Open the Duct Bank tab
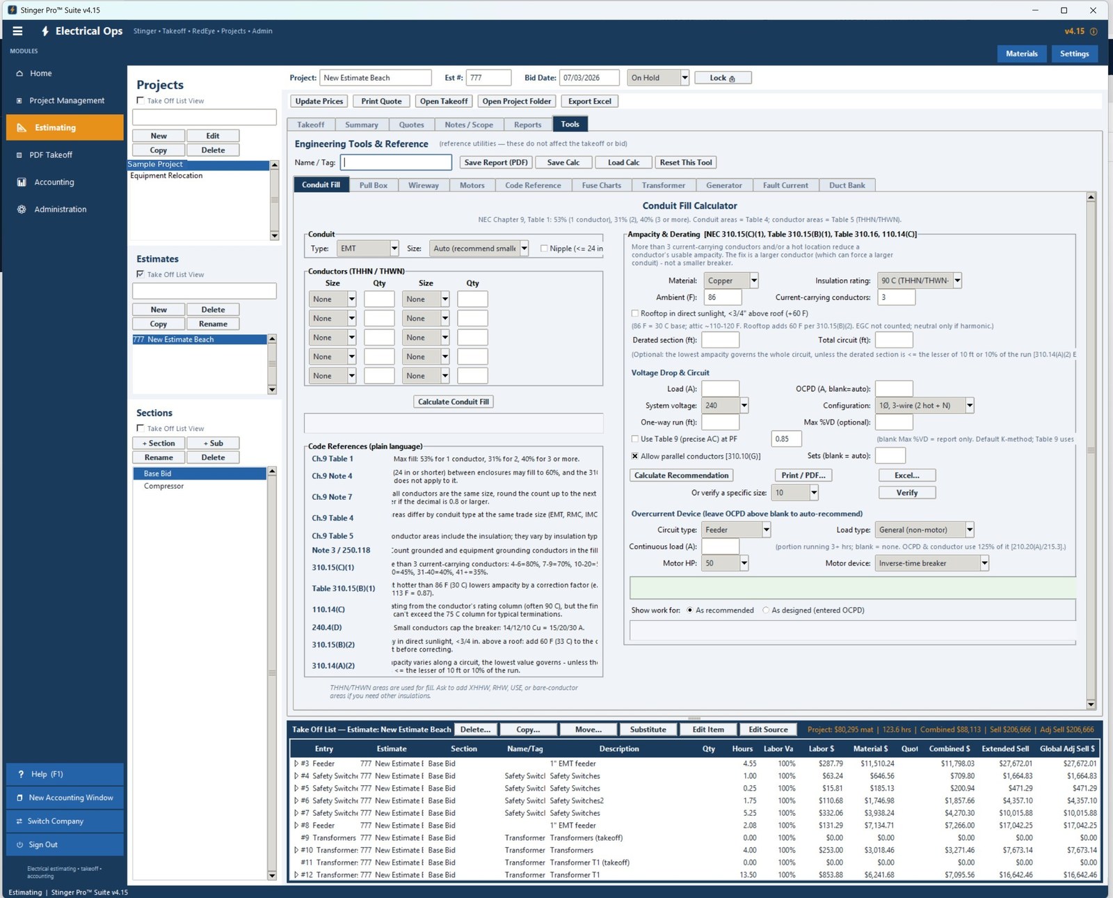 (x=847, y=185)
